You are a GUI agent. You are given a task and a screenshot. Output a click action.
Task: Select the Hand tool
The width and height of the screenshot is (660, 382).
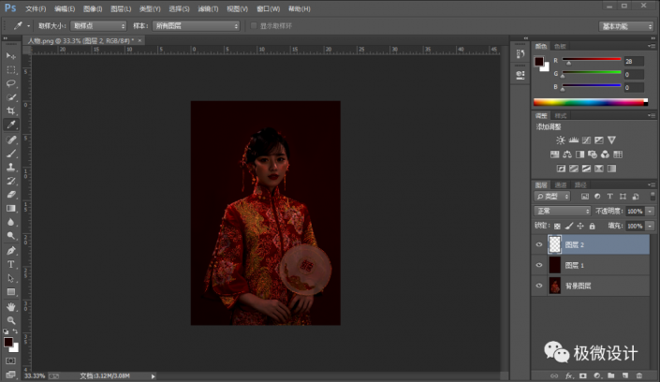click(11, 307)
